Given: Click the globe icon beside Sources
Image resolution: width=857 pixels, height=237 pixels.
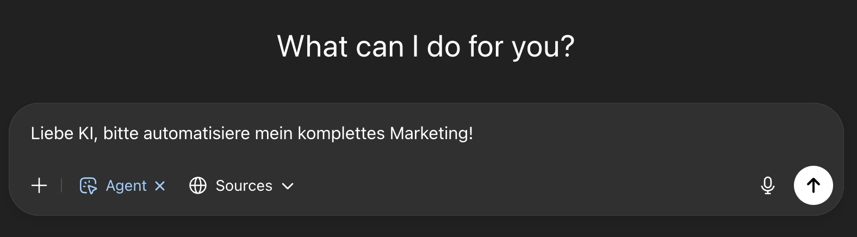Looking at the screenshot, I should [x=198, y=186].
